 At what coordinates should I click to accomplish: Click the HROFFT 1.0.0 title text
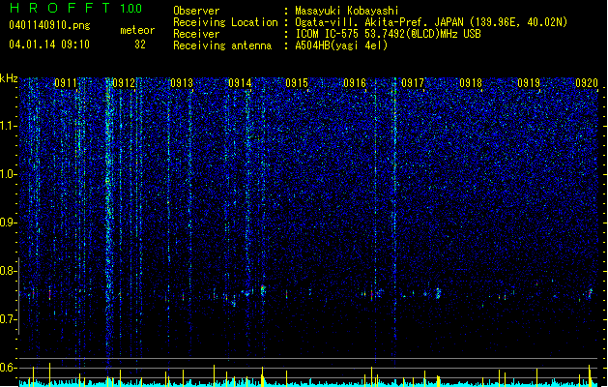(76, 8)
